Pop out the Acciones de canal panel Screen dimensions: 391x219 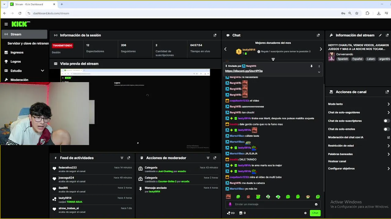(387, 92)
